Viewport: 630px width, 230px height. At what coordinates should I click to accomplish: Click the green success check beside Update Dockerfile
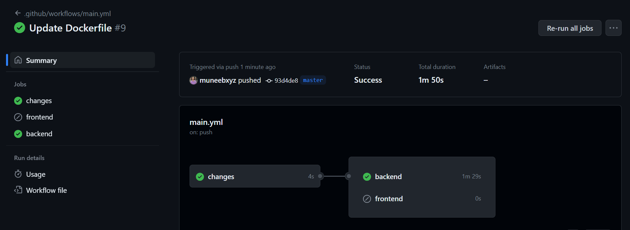pyautogui.click(x=19, y=28)
